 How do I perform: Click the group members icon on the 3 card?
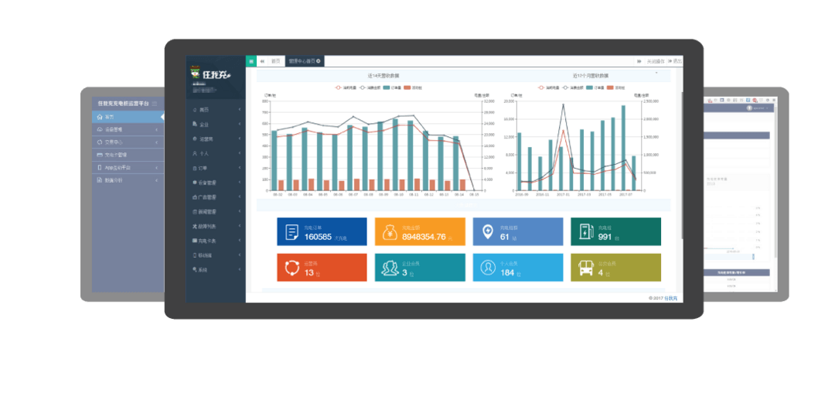coord(390,268)
